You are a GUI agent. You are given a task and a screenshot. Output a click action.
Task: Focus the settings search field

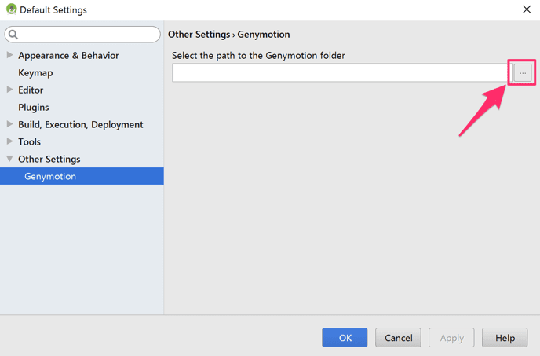point(82,35)
